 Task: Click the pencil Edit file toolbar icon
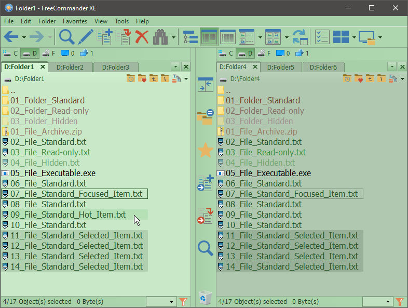point(86,37)
